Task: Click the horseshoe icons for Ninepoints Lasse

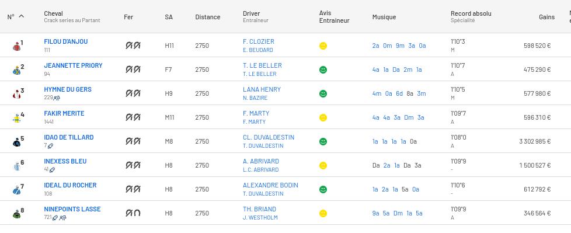Action: pyautogui.click(x=133, y=213)
